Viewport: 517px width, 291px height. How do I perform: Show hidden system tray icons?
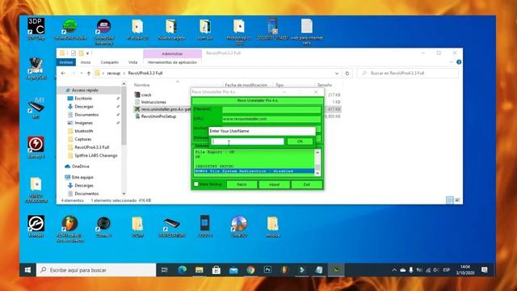point(394,270)
